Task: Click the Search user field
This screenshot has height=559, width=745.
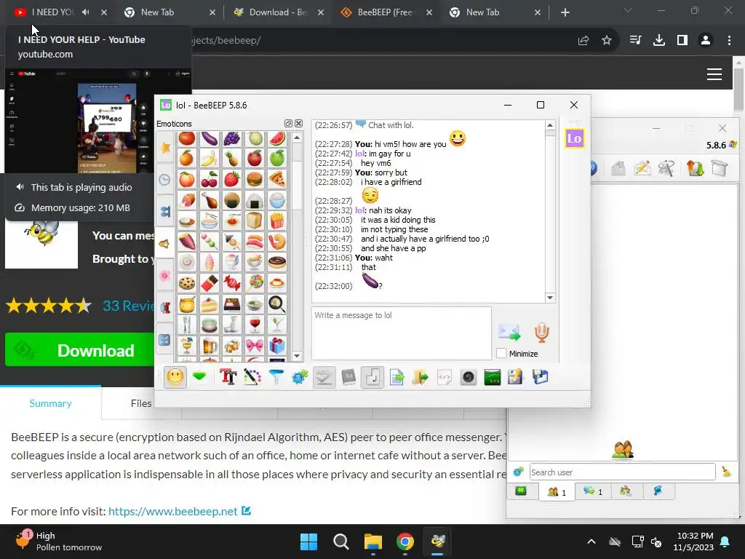Action: 622,472
